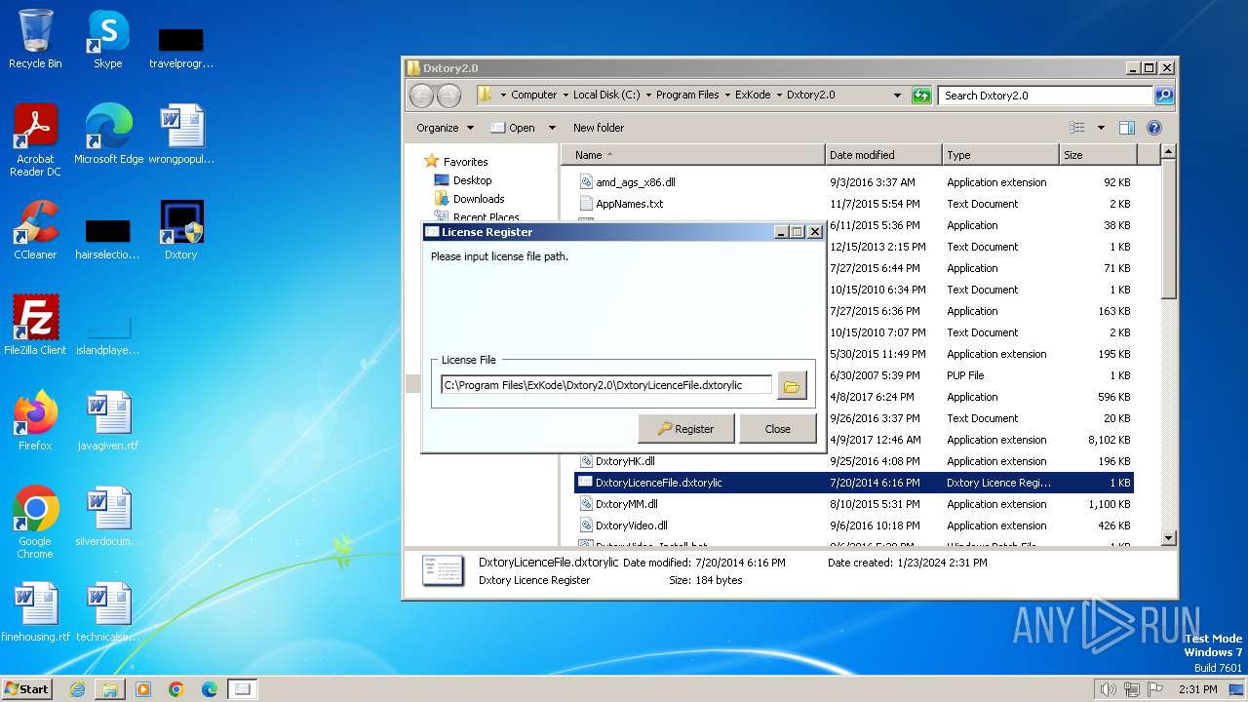Click Program Files in address breadcrumb
Viewport: 1248px width, 702px height.
pyautogui.click(x=687, y=96)
